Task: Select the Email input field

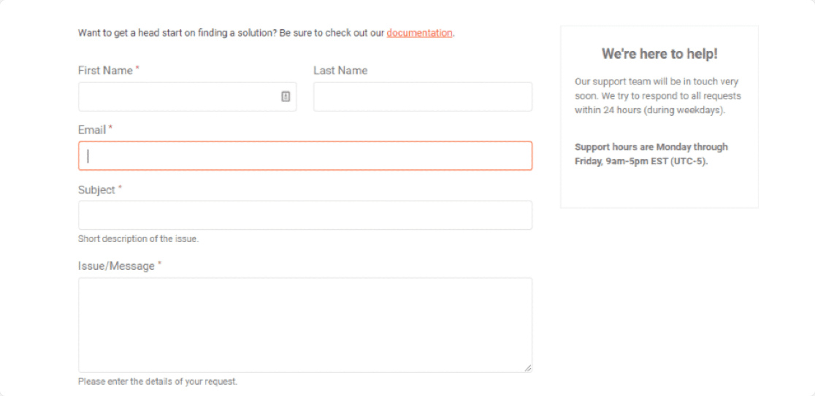Action: 305,156
